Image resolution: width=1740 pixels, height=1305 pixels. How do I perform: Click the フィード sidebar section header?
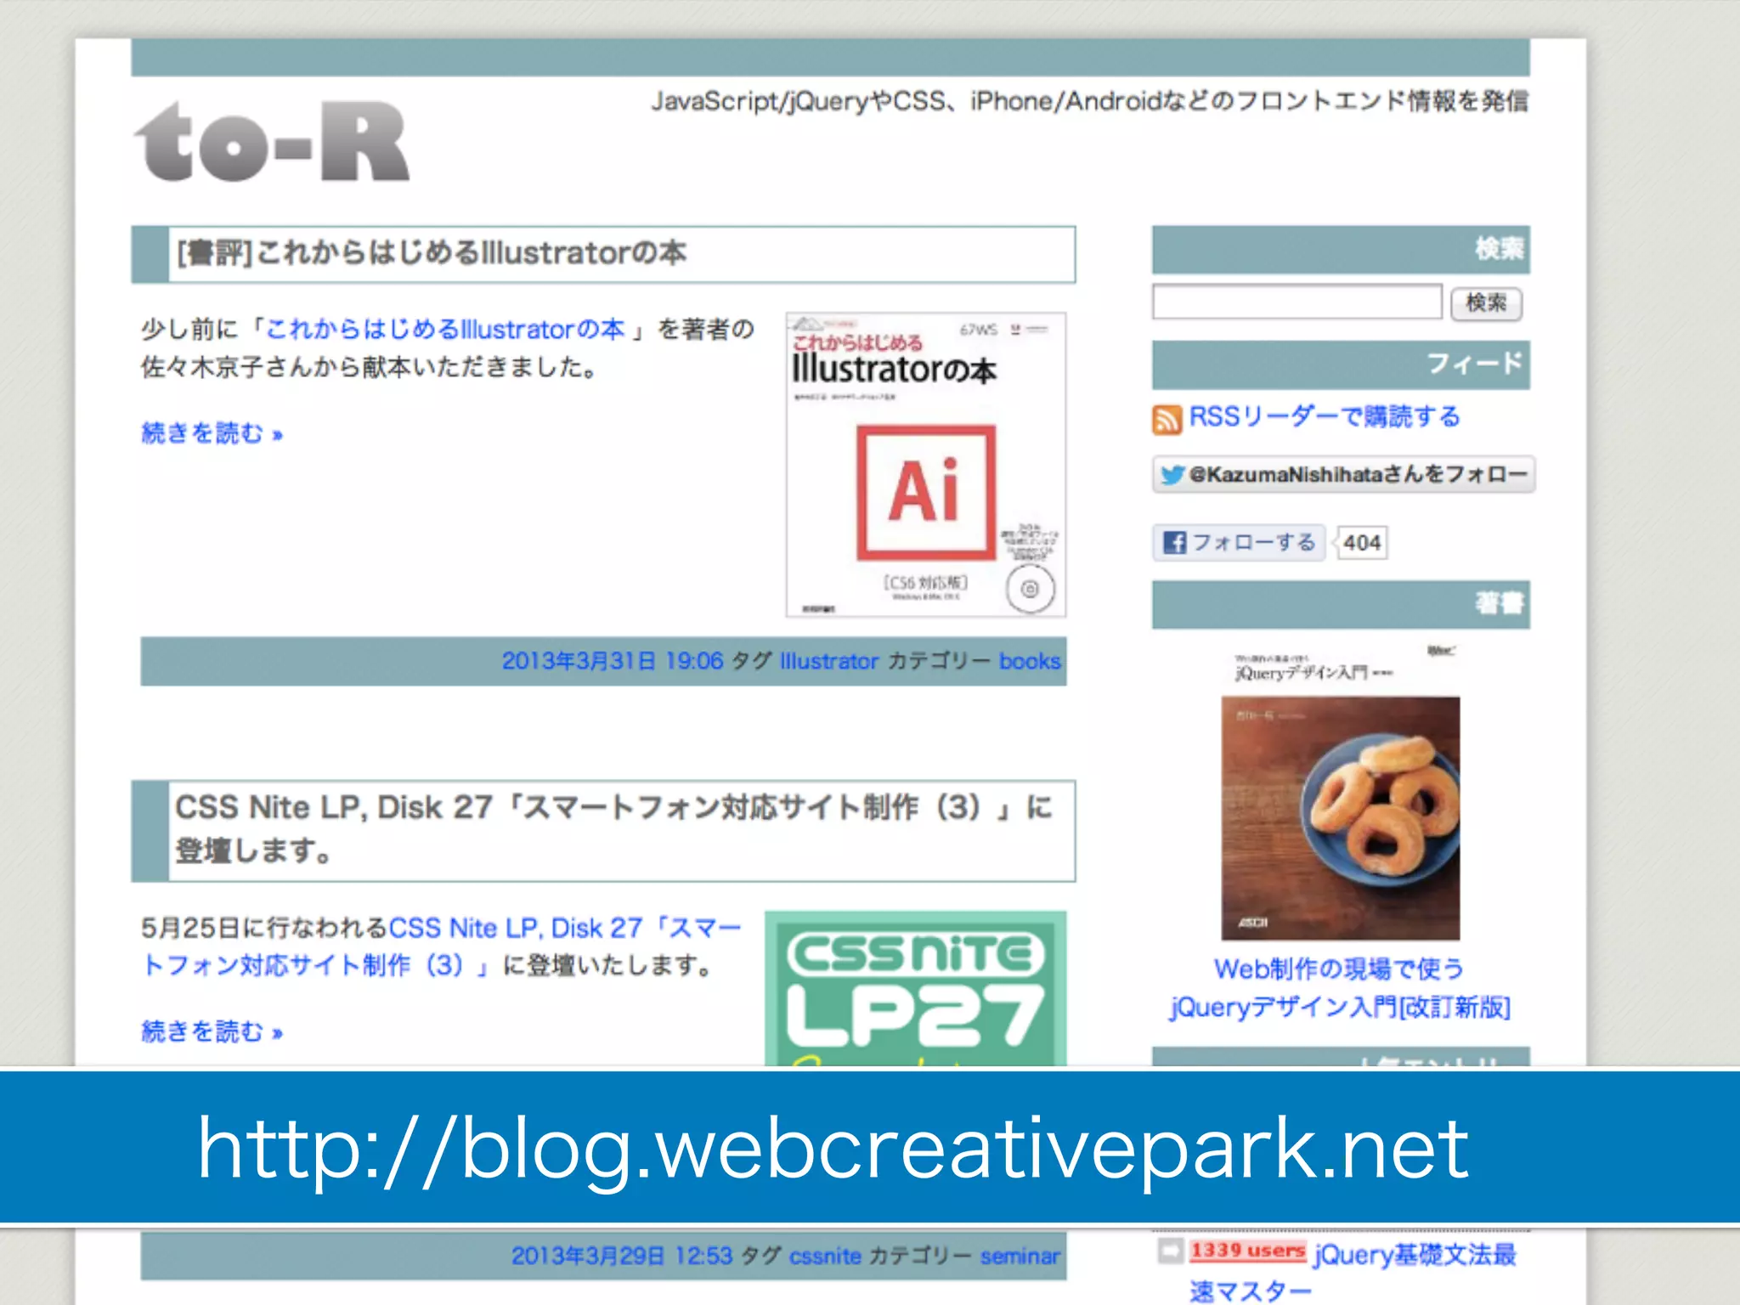click(1341, 364)
